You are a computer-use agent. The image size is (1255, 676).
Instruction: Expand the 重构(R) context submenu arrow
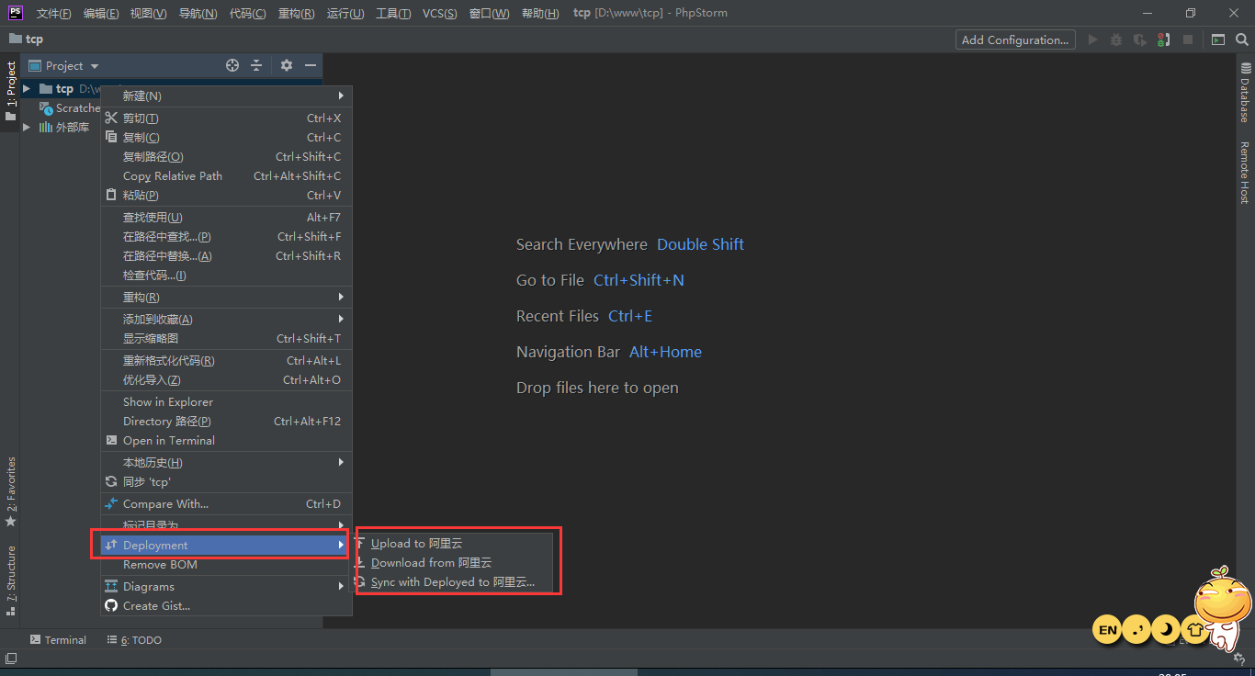[341, 297]
